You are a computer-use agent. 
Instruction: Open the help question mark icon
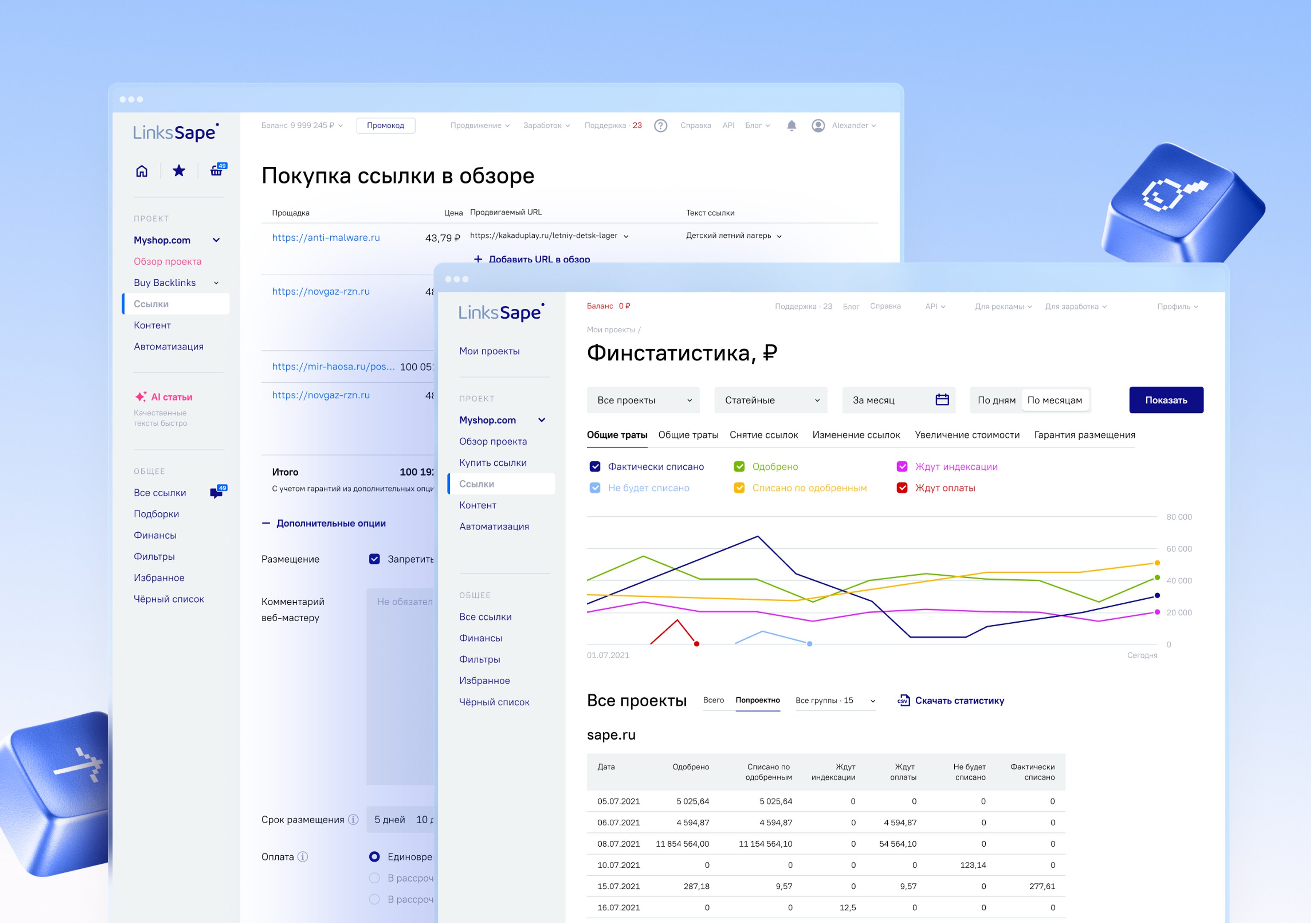point(661,125)
